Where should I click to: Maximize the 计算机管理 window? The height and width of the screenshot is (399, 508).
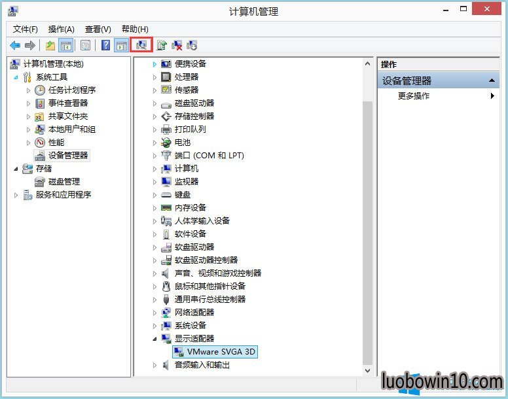point(463,9)
